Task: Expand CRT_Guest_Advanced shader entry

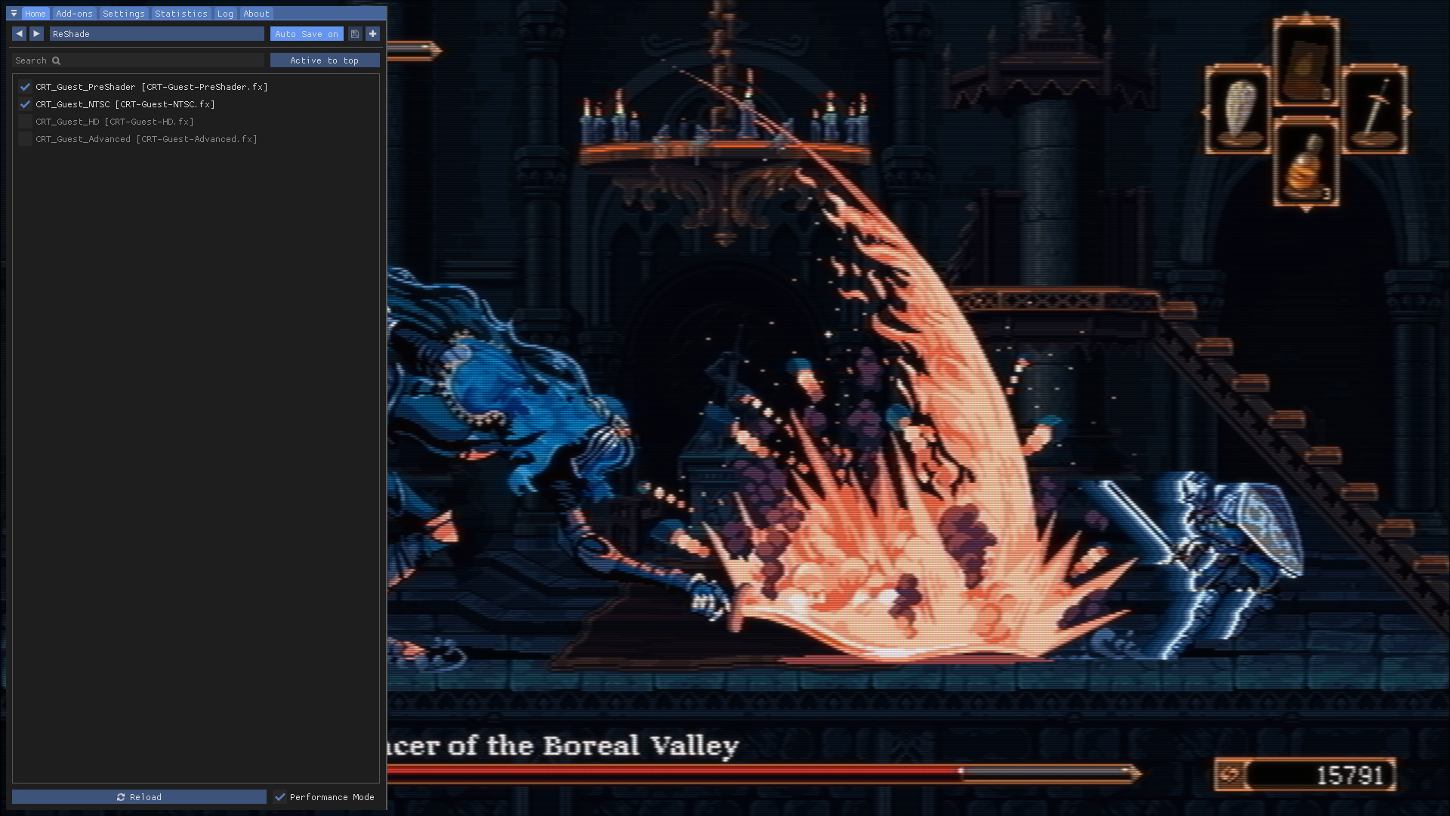Action: click(x=147, y=138)
